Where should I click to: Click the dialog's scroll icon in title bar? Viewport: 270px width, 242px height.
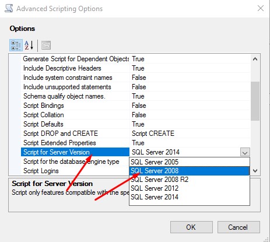(x=9, y=8)
